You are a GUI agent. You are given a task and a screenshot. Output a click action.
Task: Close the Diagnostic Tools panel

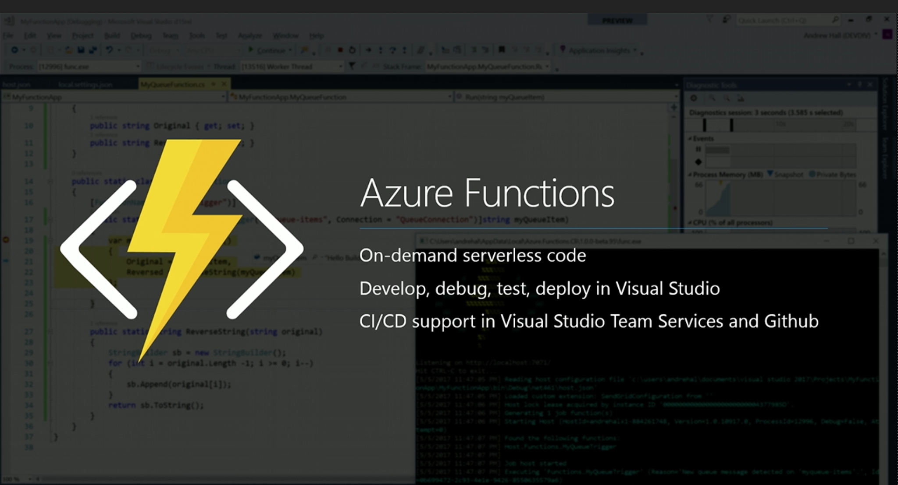[x=870, y=84]
